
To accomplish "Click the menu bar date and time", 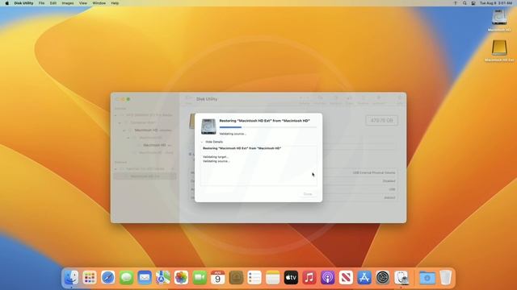I will pos(495,3).
